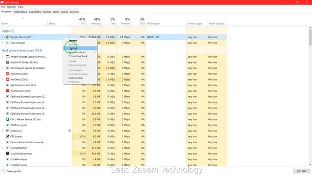Click the Fewer details link
The image size is (312, 176).
pyautogui.click(x=14, y=171)
